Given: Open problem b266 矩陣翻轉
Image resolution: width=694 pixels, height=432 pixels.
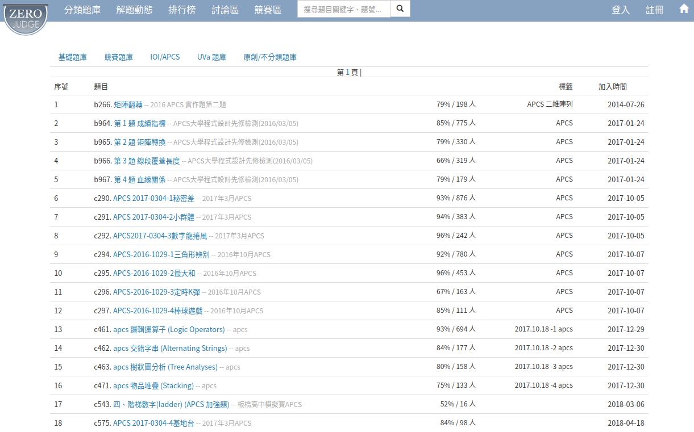Looking at the screenshot, I should [128, 105].
